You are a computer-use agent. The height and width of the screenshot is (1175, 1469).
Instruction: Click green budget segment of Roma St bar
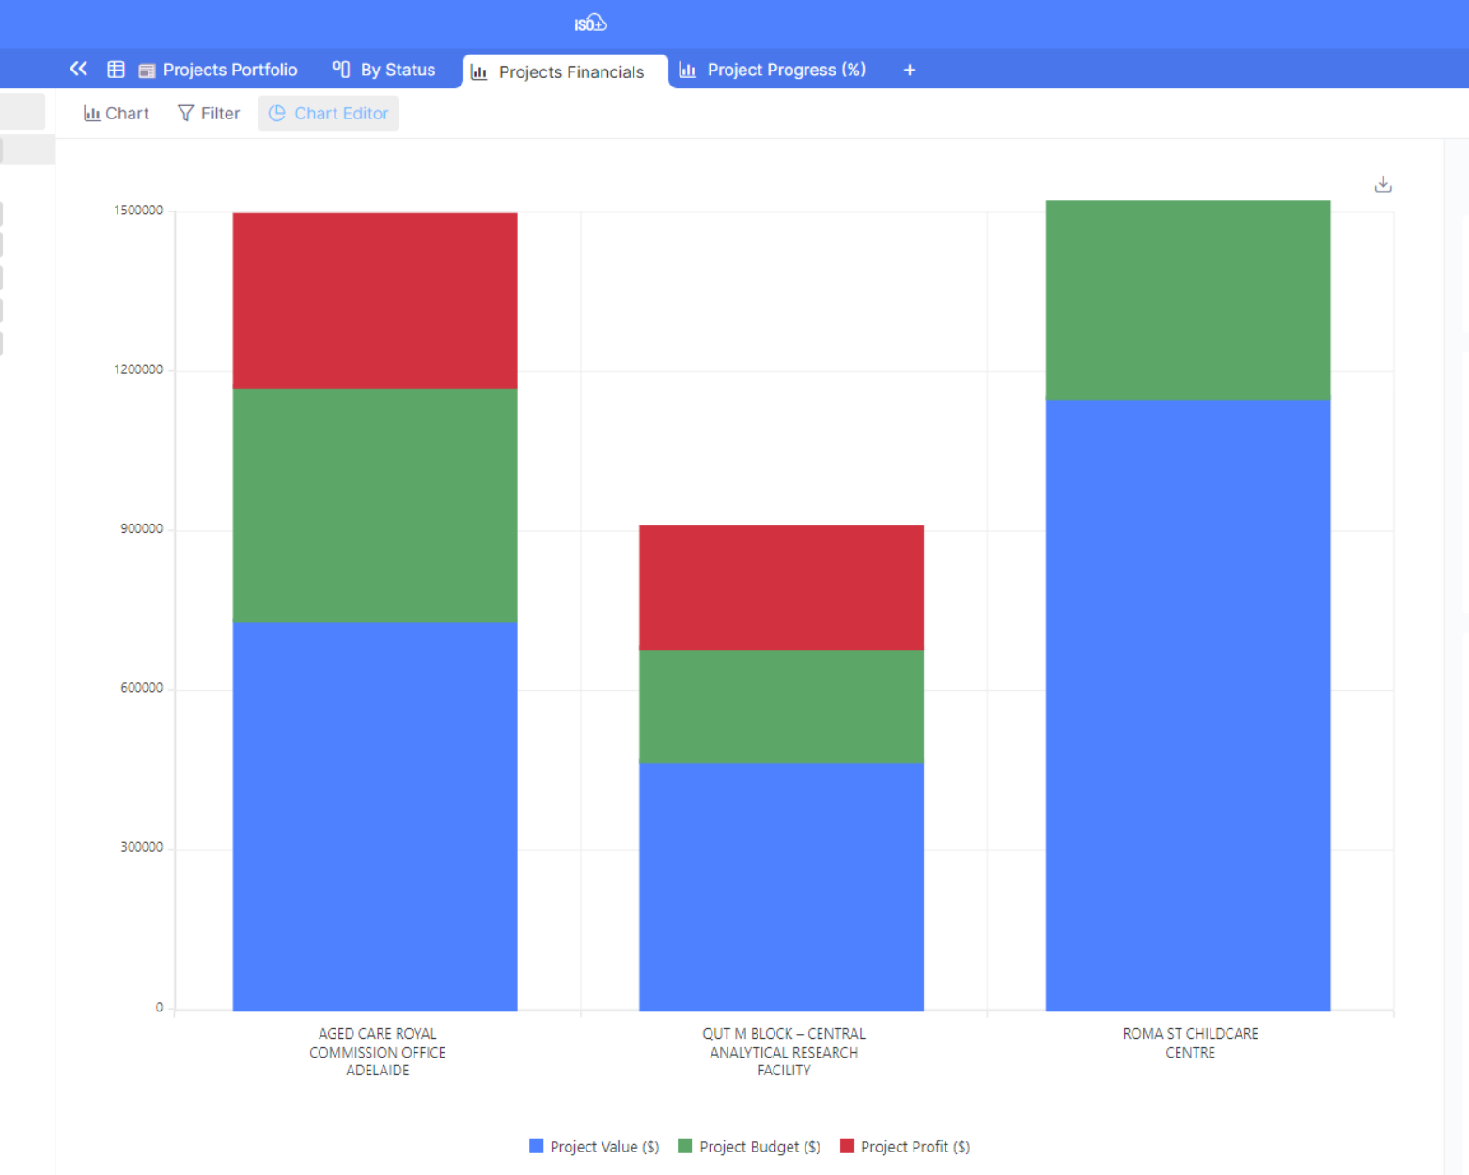coord(1187,301)
